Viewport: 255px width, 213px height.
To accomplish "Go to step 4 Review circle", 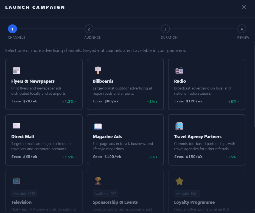I will [242, 29].
